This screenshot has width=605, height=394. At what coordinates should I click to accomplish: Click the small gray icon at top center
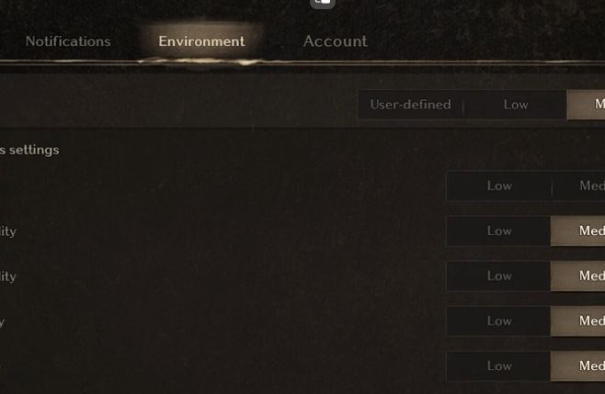point(323,4)
